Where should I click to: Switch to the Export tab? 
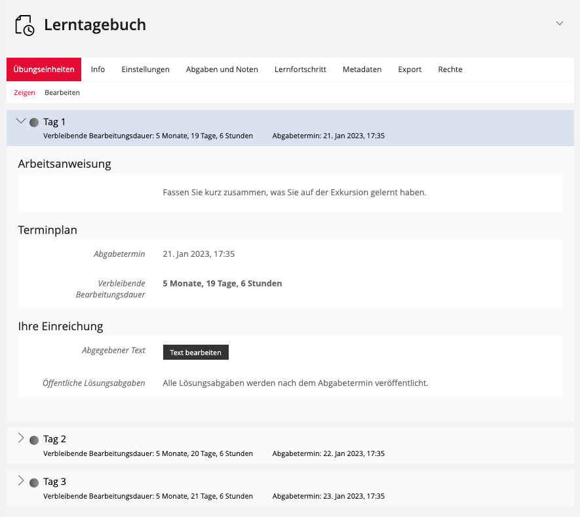[x=410, y=69]
